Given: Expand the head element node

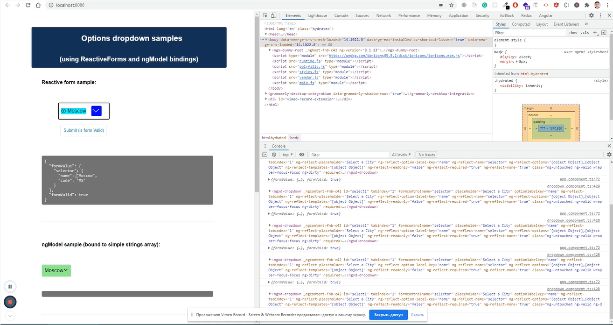Looking at the screenshot, I should (x=266, y=34).
